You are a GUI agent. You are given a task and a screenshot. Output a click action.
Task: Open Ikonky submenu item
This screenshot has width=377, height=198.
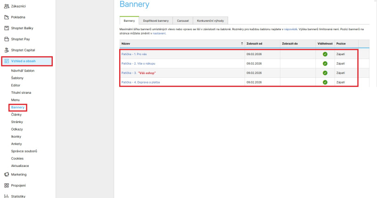[16, 137]
